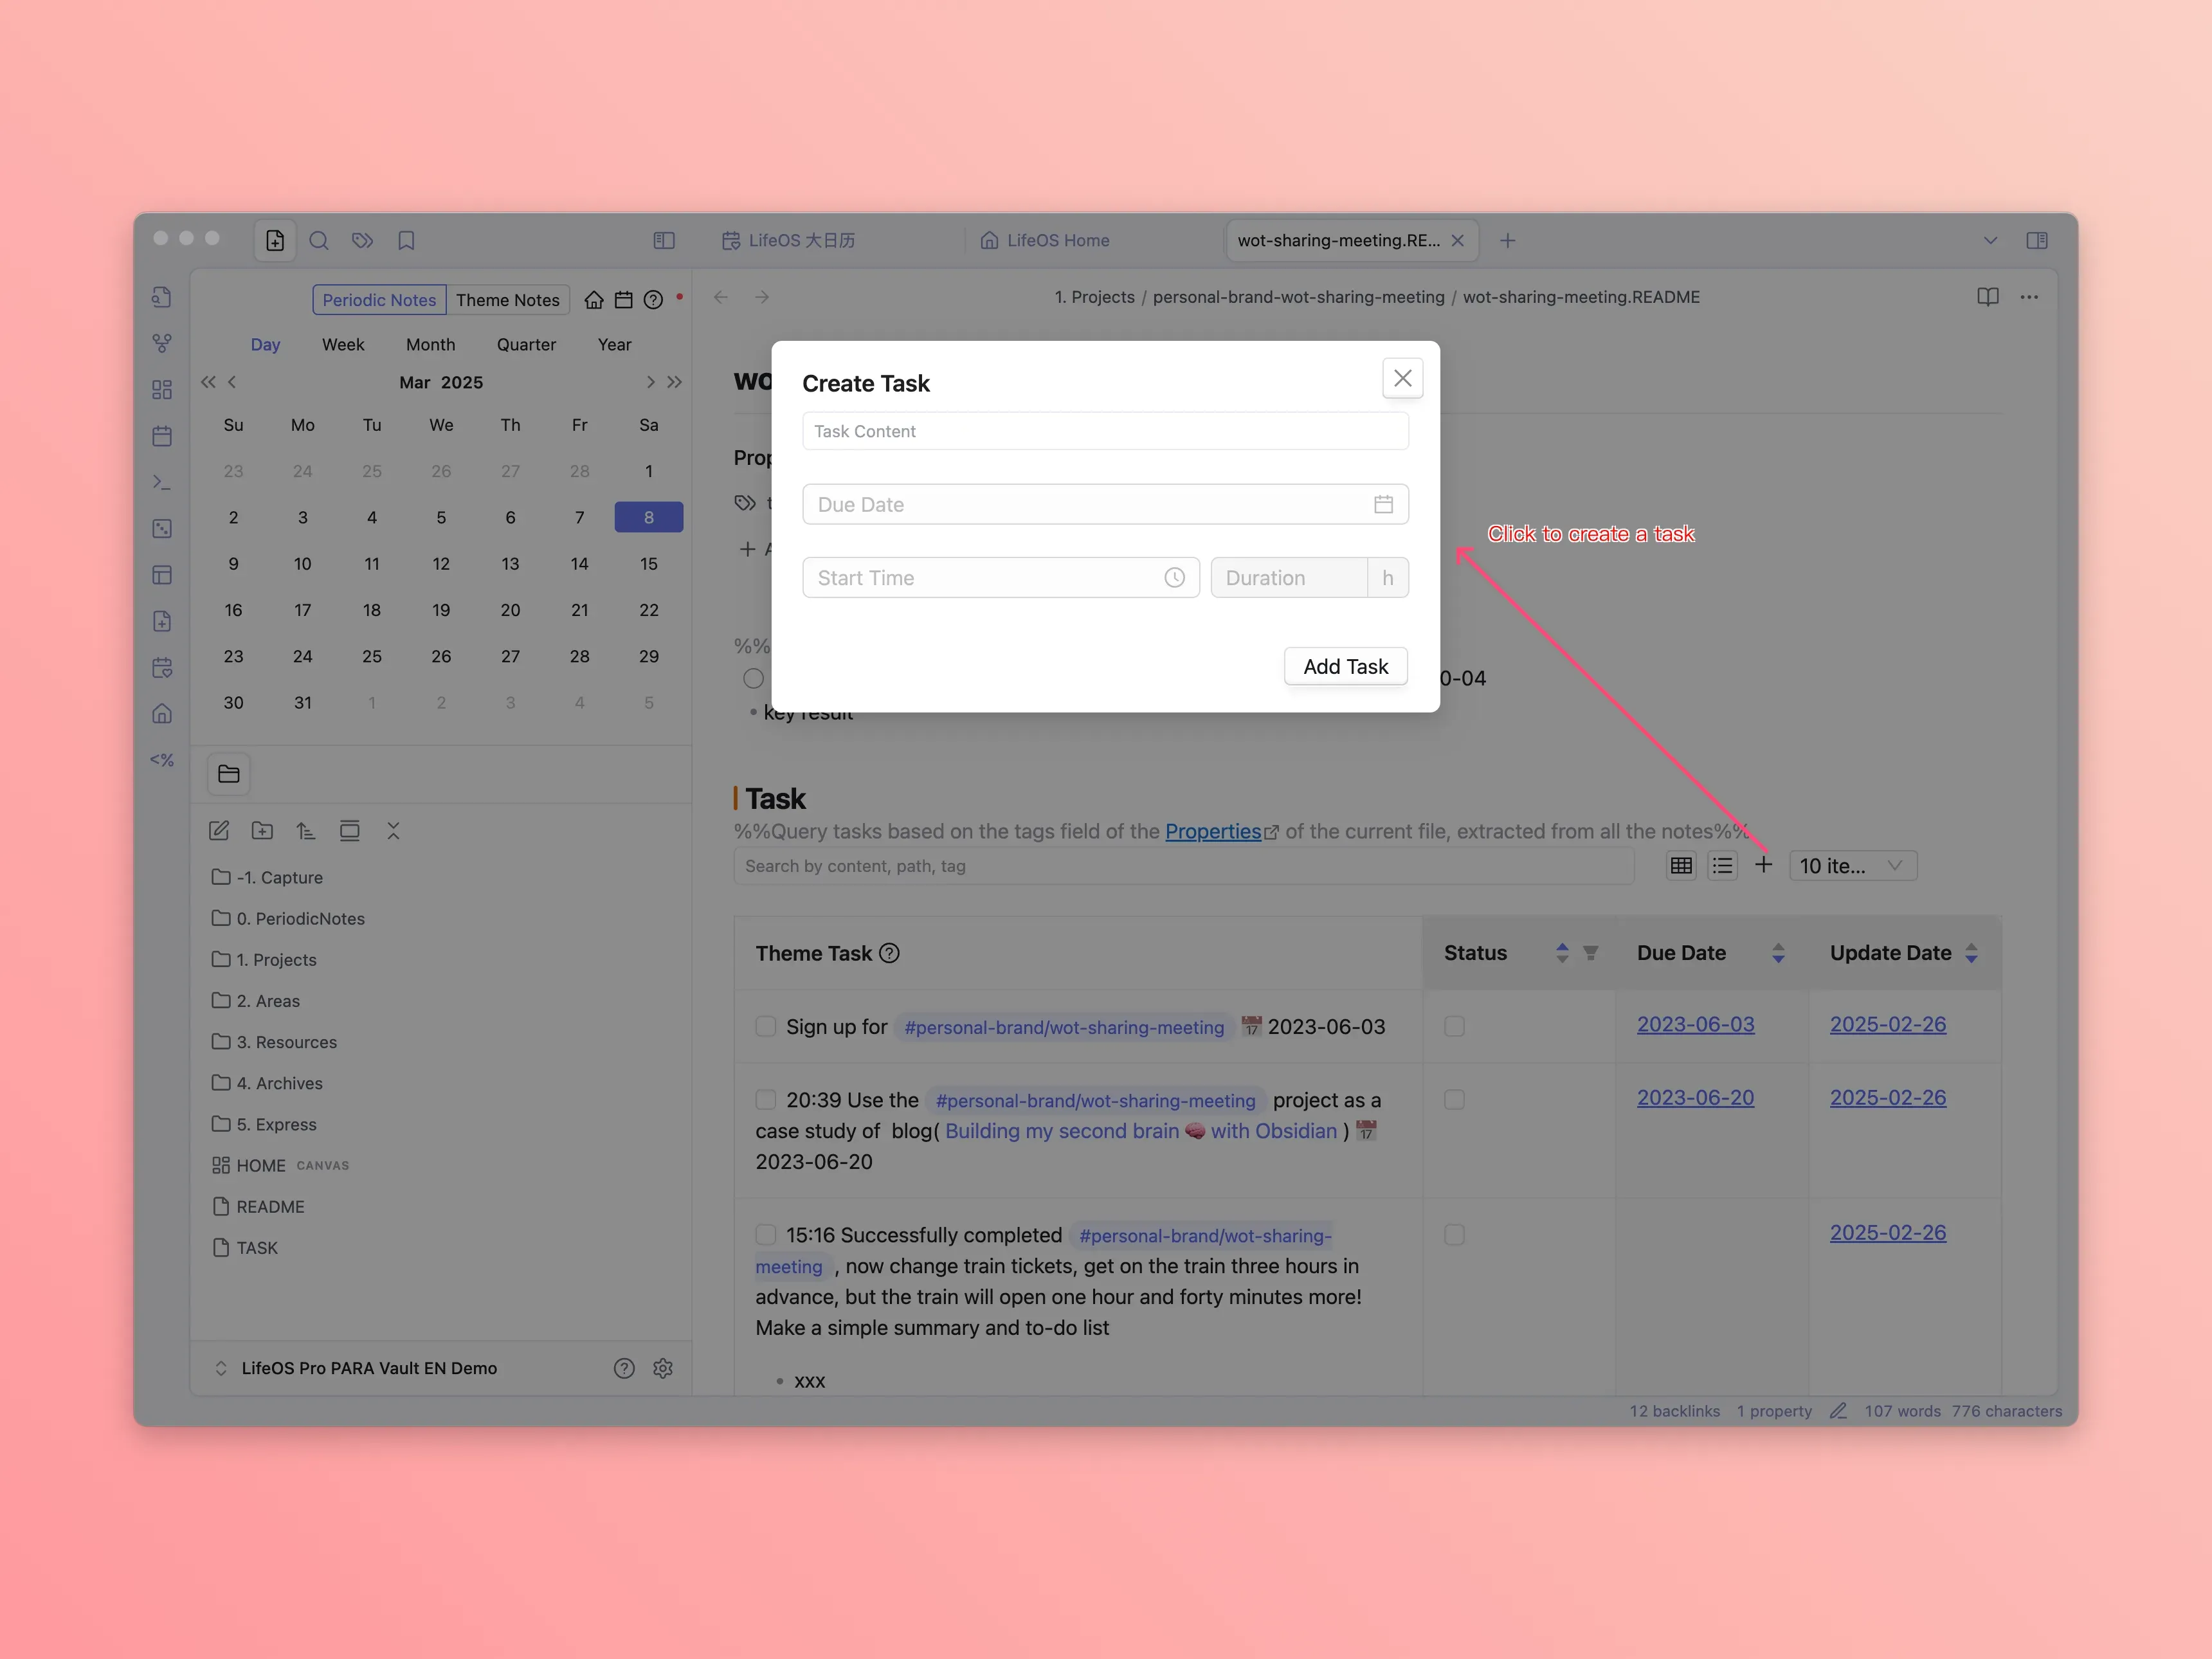Image resolution: width=2212 pixels, height=1659 pixels.
Task: Open the 2023-06-03 due date link
Action: coord(1695,1024)
